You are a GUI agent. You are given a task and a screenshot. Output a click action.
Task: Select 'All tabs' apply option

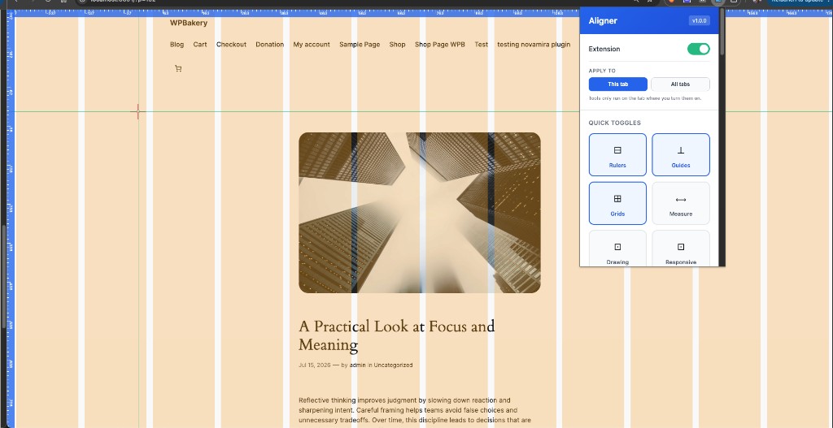[680, 84]
